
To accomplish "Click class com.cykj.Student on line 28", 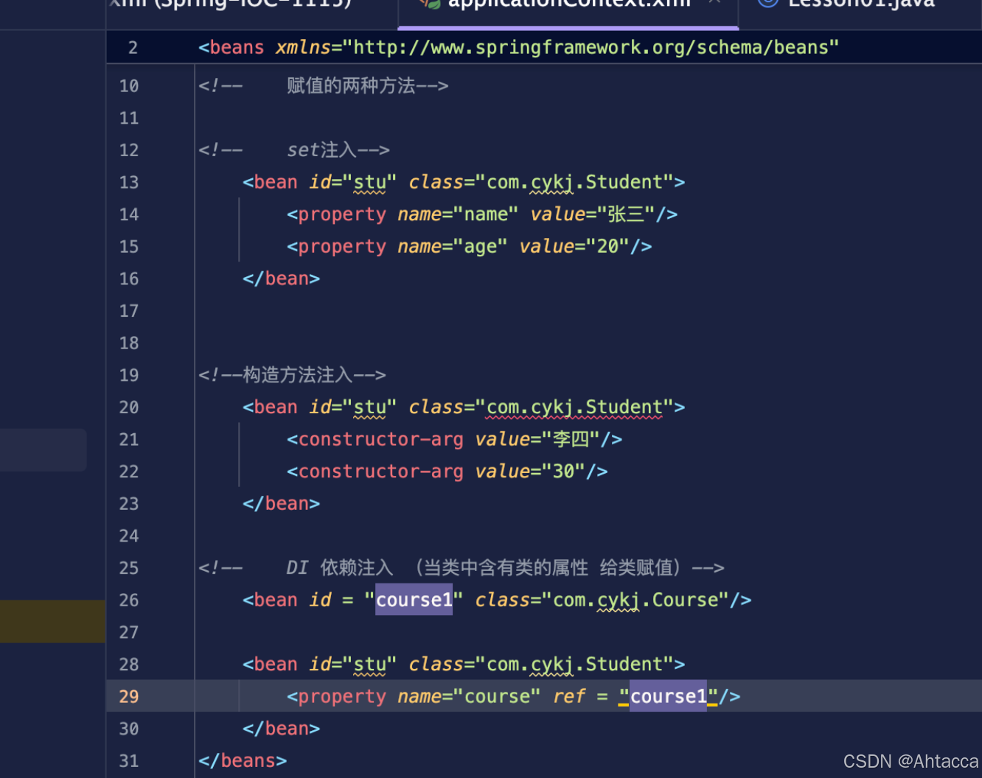I will point(574,665).
